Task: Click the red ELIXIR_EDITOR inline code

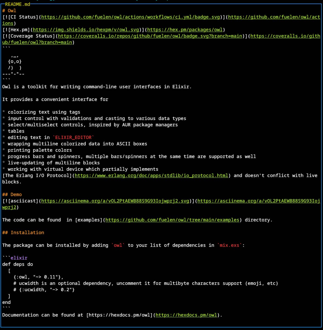Action: (73, 137)
